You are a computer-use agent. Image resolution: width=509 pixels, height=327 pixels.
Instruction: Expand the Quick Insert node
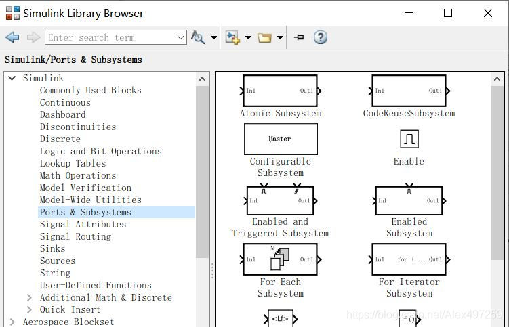(x=29, y=310)
